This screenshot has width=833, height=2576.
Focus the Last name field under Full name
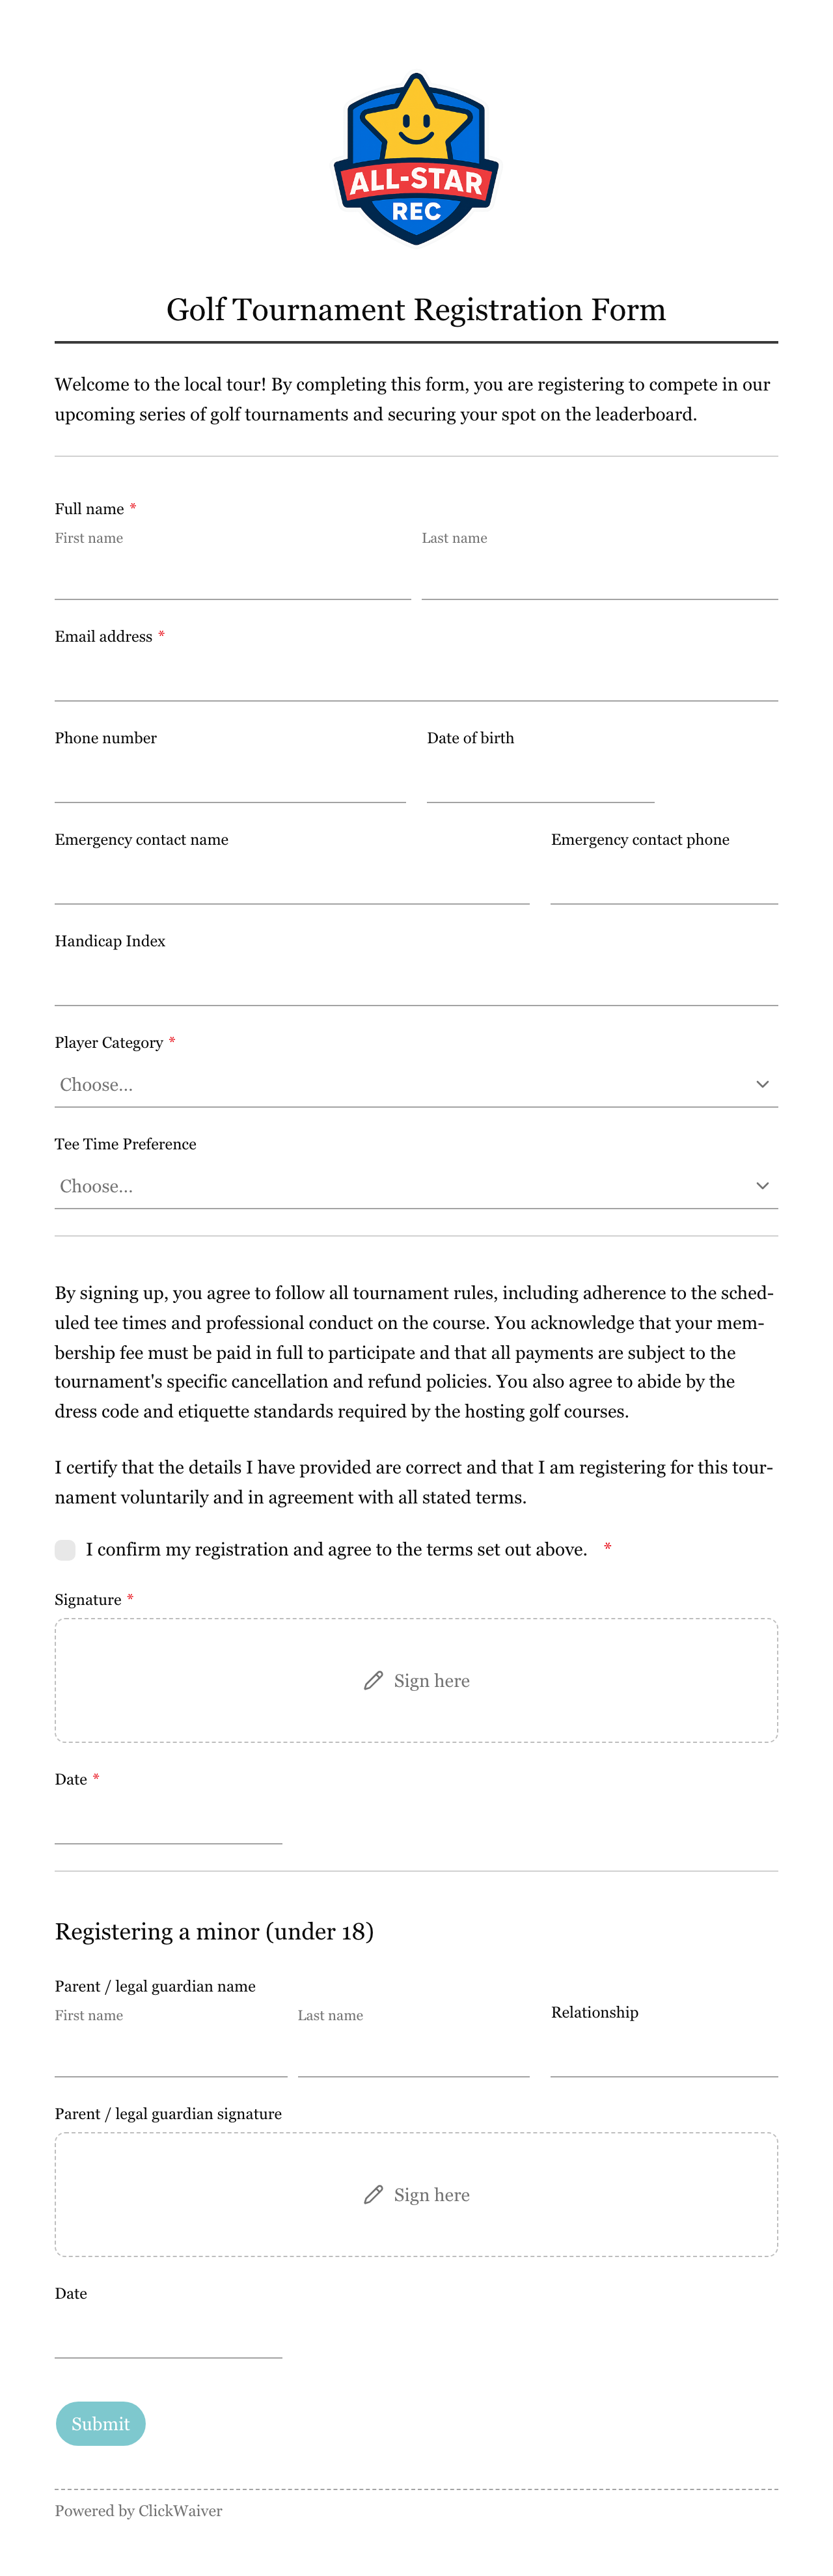[600, 577]
